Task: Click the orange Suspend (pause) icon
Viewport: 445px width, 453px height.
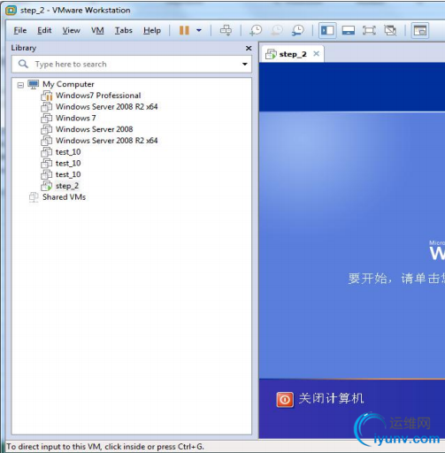Action: coord(184,30)
